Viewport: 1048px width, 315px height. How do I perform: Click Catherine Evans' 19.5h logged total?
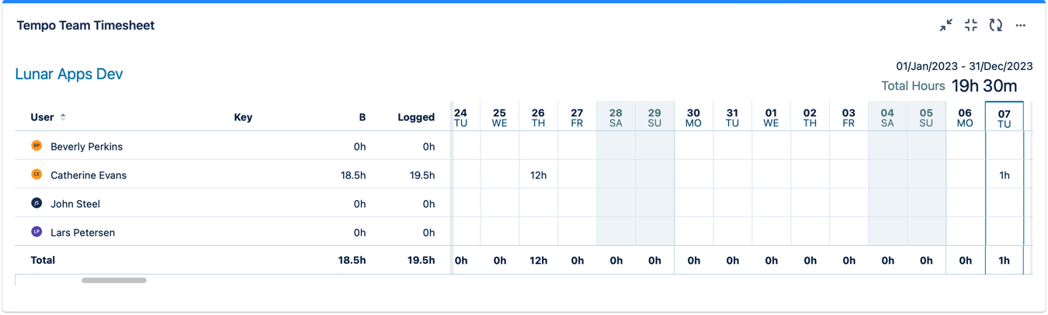(422, 175)
